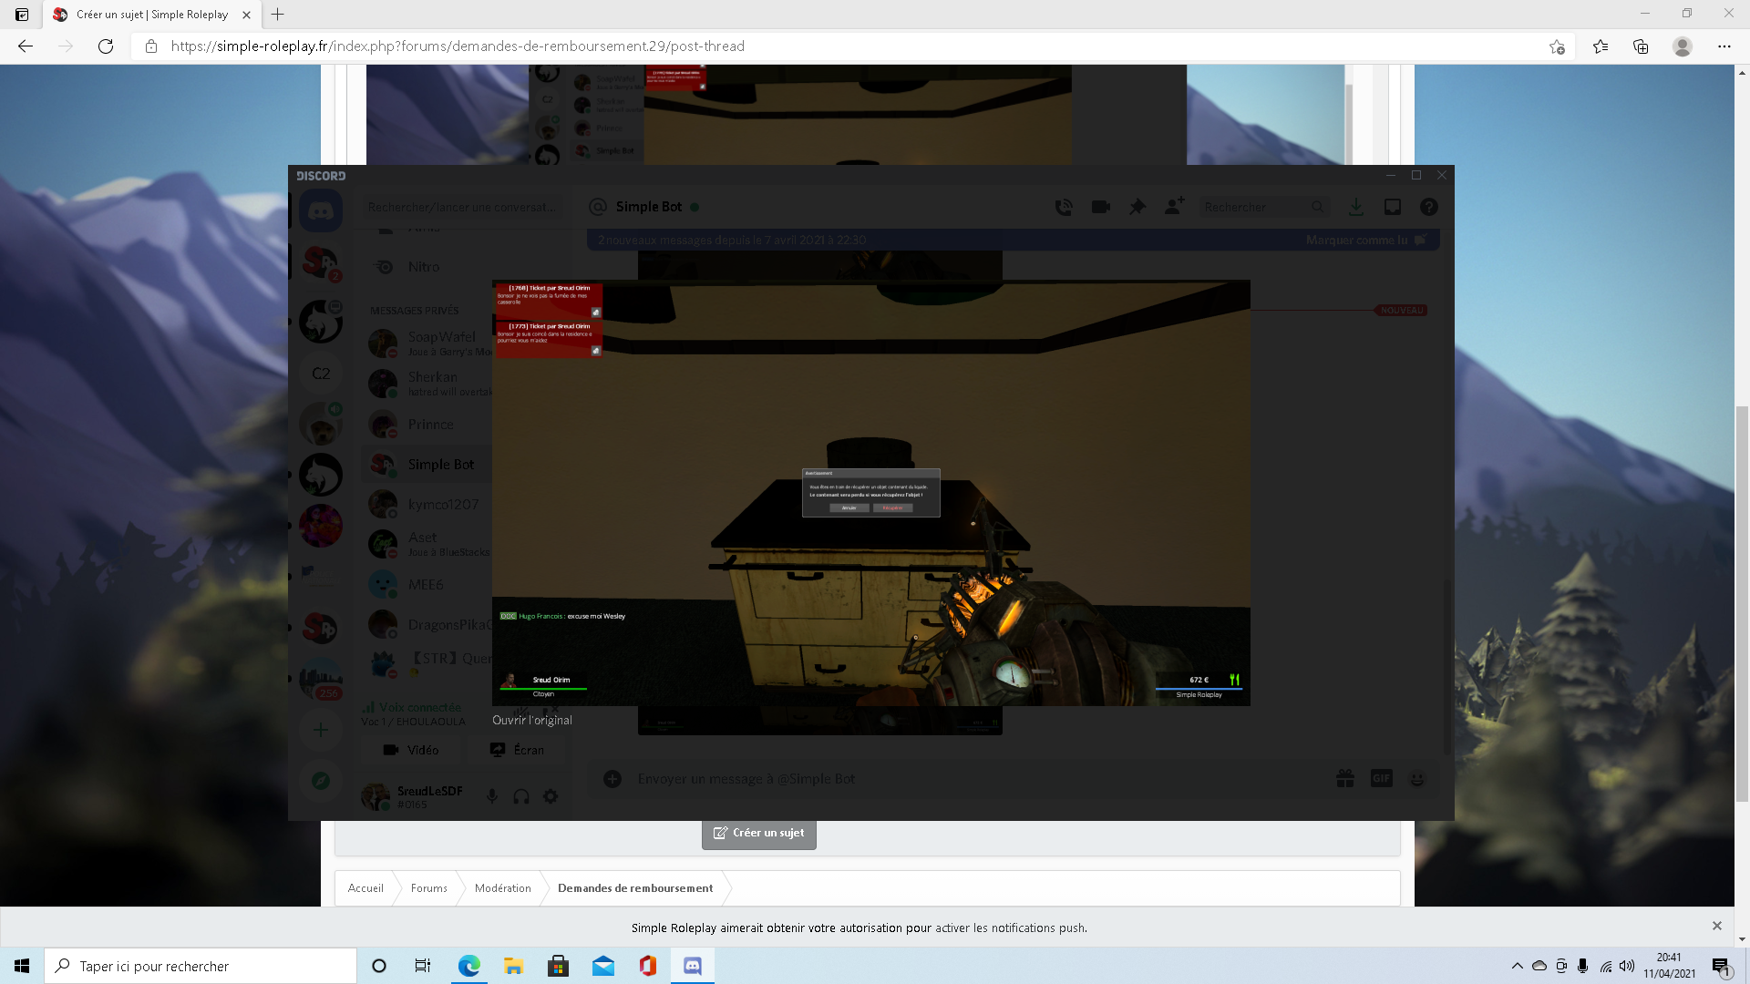Open the C2 server in Discord sidebar
The image size is (1750, 984).
(x=321, y=374)
